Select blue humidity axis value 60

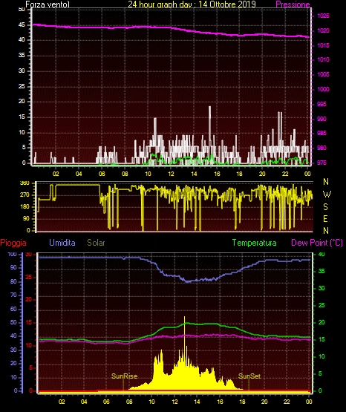point(13,310)
